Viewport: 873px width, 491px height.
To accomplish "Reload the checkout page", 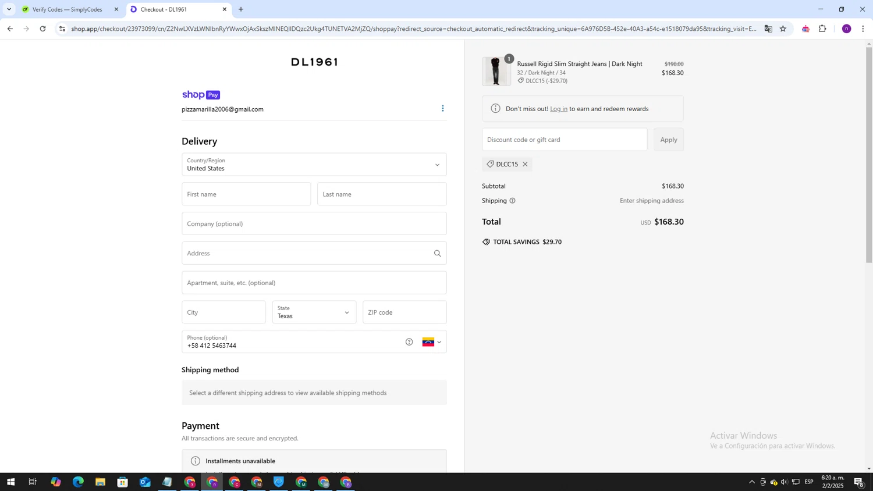I will (x=42, y=29).
